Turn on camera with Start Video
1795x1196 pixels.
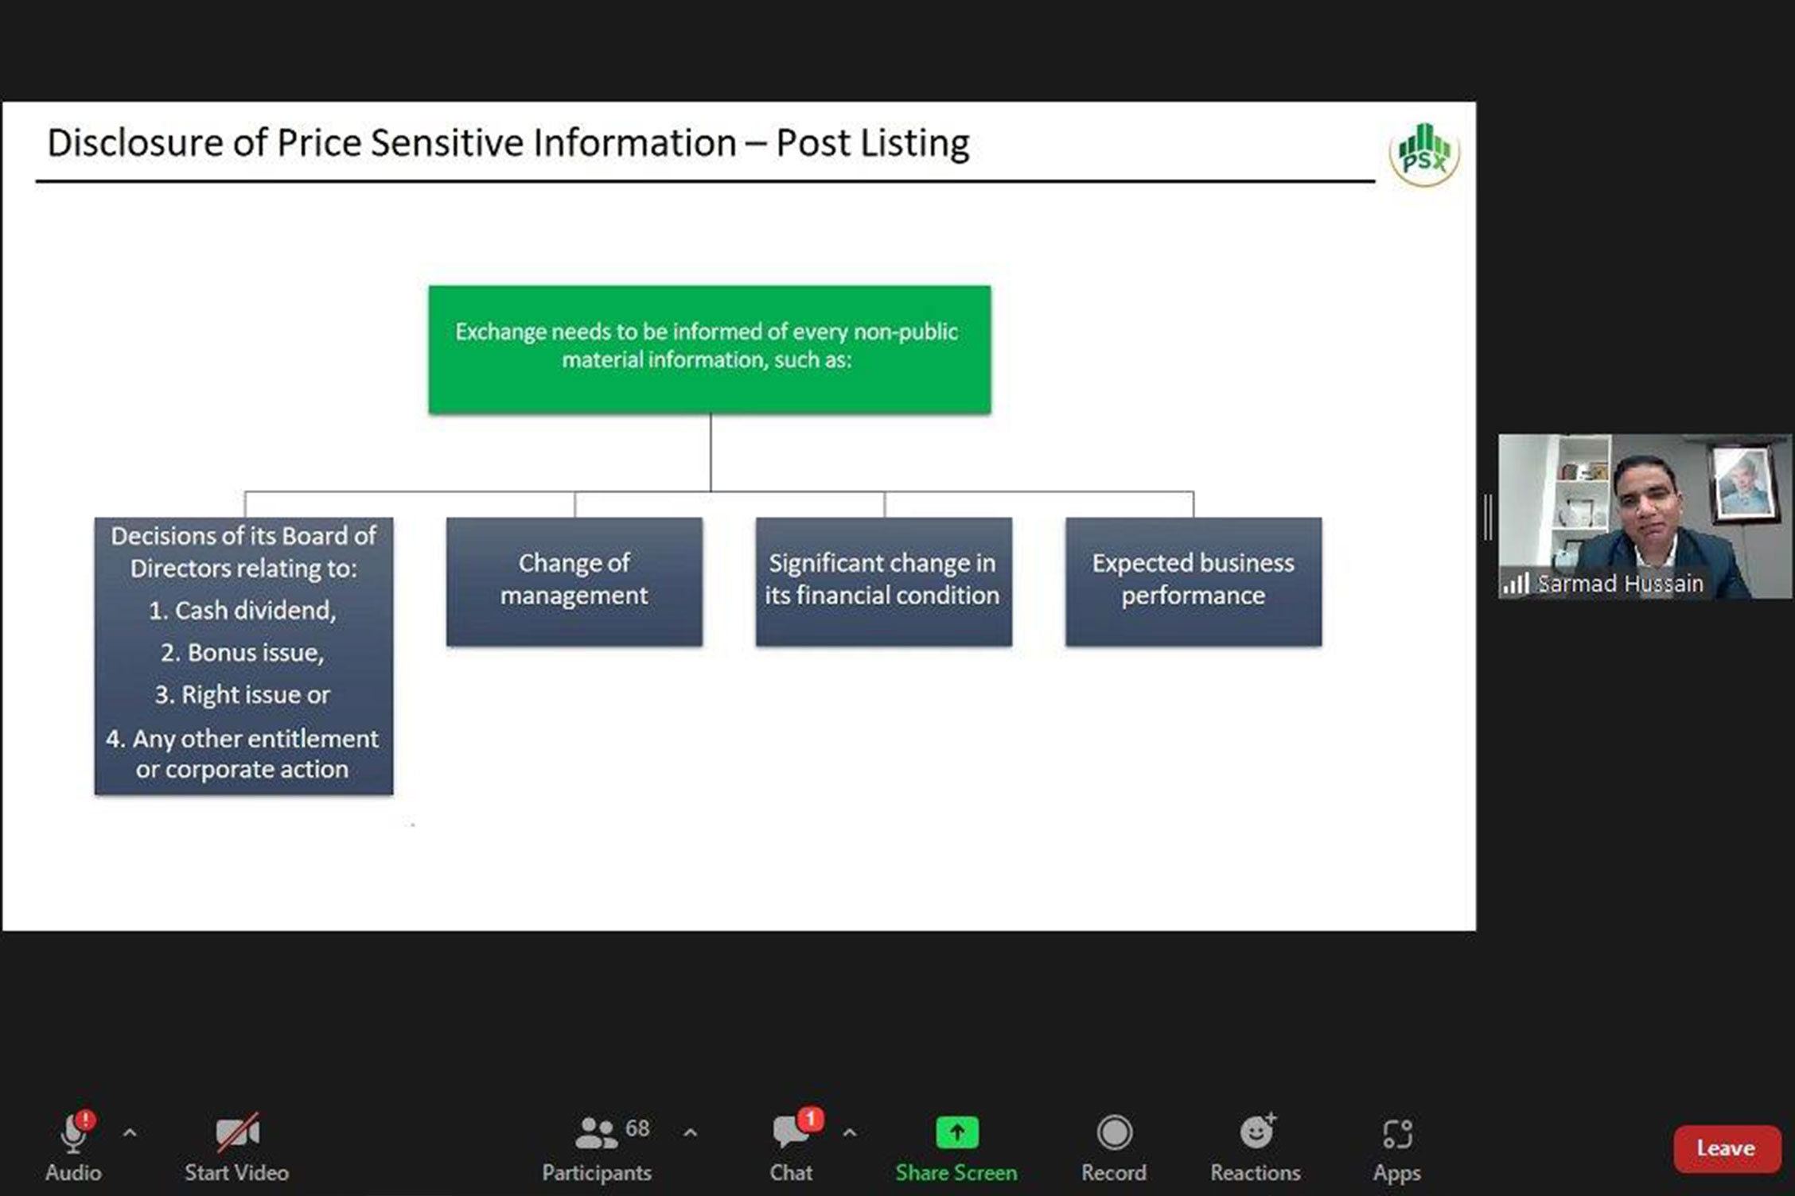237,1146
